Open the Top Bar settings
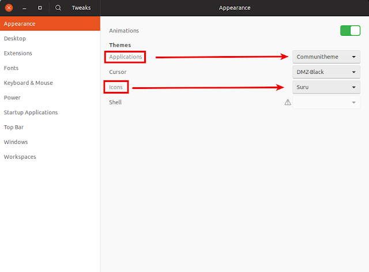Image resolution: width=369 pixels, height=272 pixels. (x=50, y=127)
